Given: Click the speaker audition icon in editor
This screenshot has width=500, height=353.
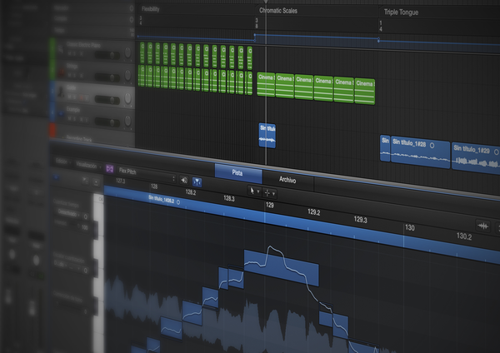Looking at the screenshot, I should [x=183, y=179].
